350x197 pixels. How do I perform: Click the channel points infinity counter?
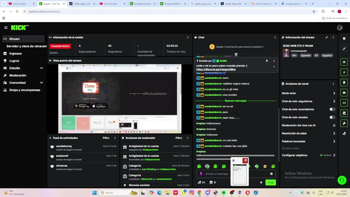(x=202, y=182)
